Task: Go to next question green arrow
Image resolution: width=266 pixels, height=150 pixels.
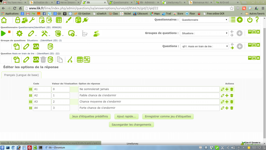Action: (232, 48)
